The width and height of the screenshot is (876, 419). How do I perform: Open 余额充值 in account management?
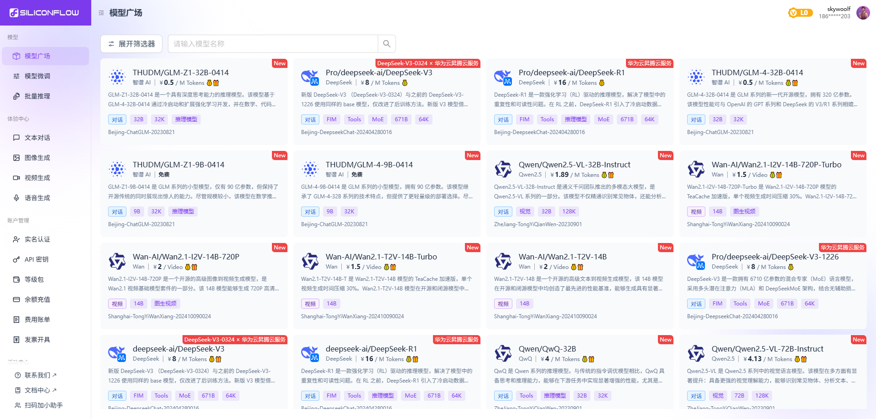(x=37, y=300)
